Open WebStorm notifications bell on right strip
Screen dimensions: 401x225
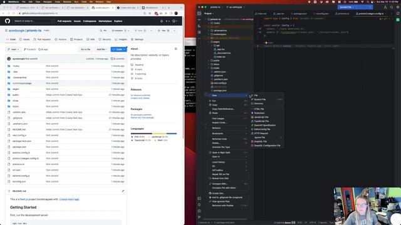click(x=398, y=13)
